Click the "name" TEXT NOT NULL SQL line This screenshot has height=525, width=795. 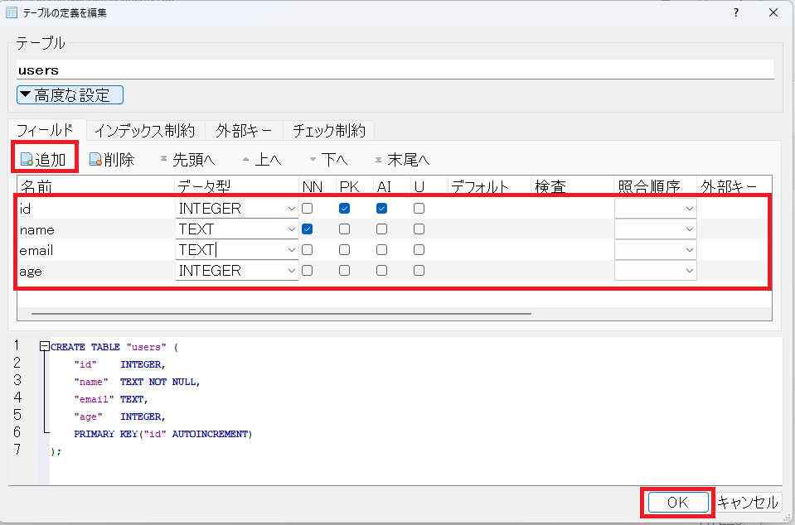137,382
